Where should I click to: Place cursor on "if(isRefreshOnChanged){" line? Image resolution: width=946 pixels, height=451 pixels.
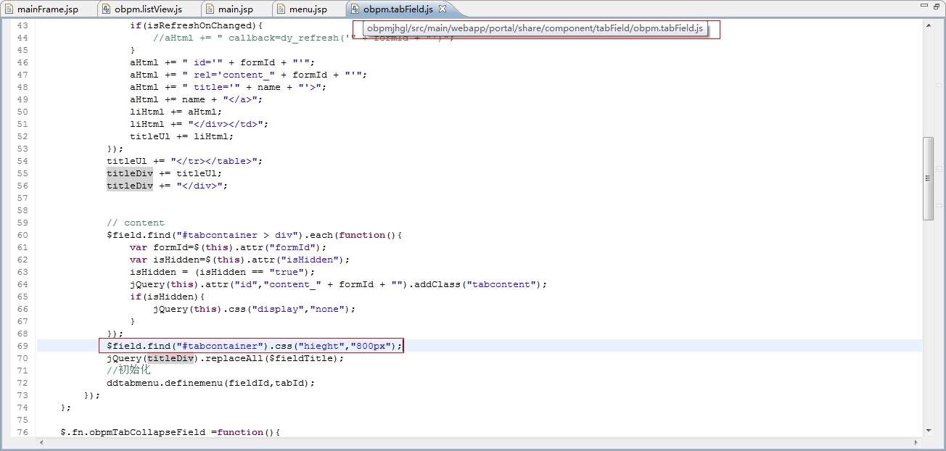tap(196, 25)
